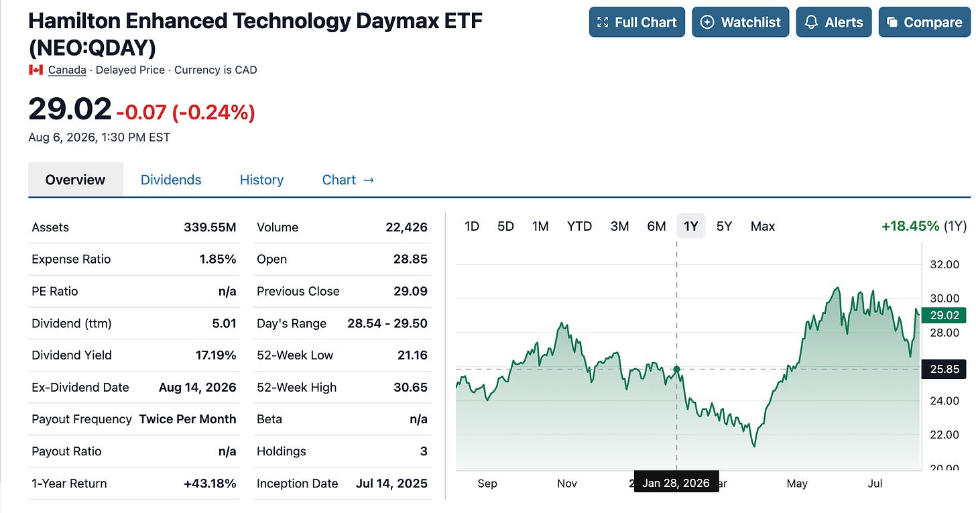Select the 5D chart range
Viewport: 976px width, 513px height.
pyautogui.click(x=505, y=226)
